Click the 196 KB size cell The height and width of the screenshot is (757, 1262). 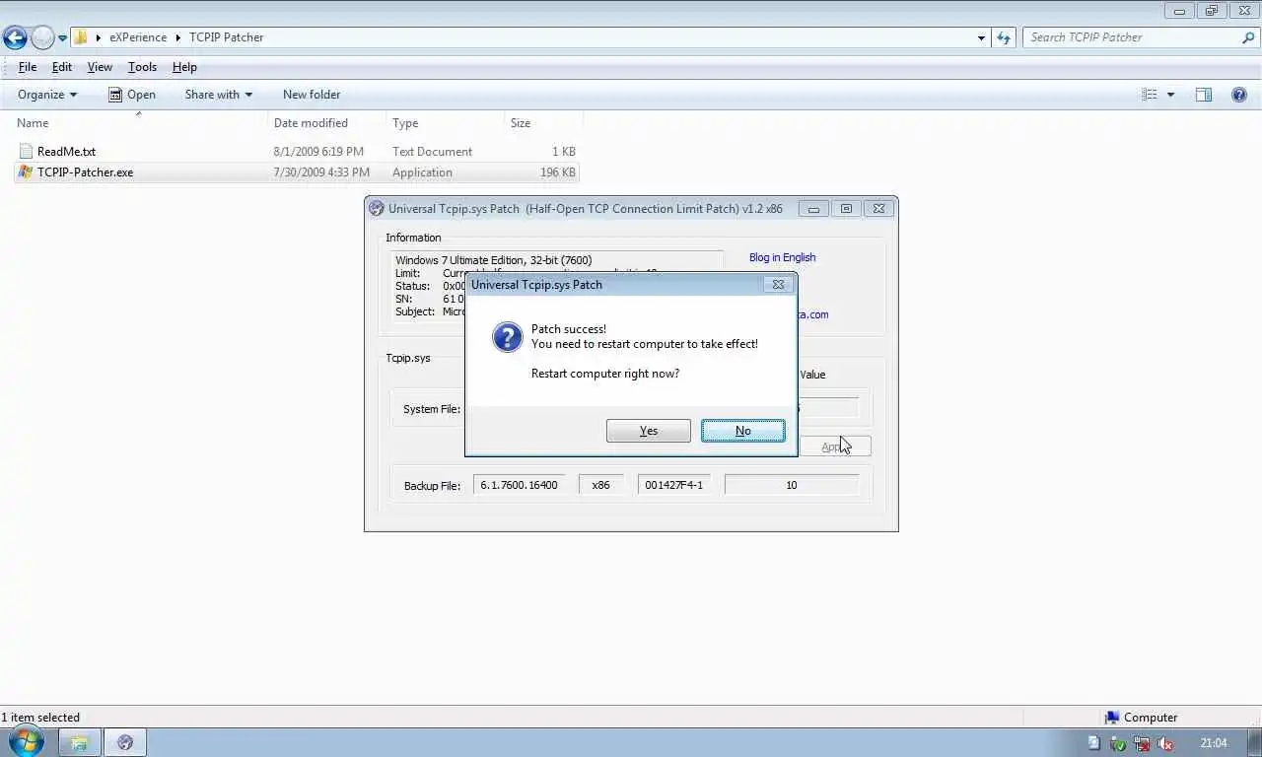[x=558, y=172]
